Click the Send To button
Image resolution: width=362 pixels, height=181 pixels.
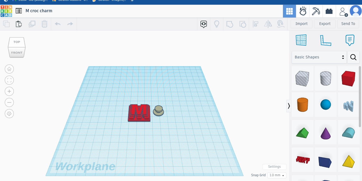348,24
